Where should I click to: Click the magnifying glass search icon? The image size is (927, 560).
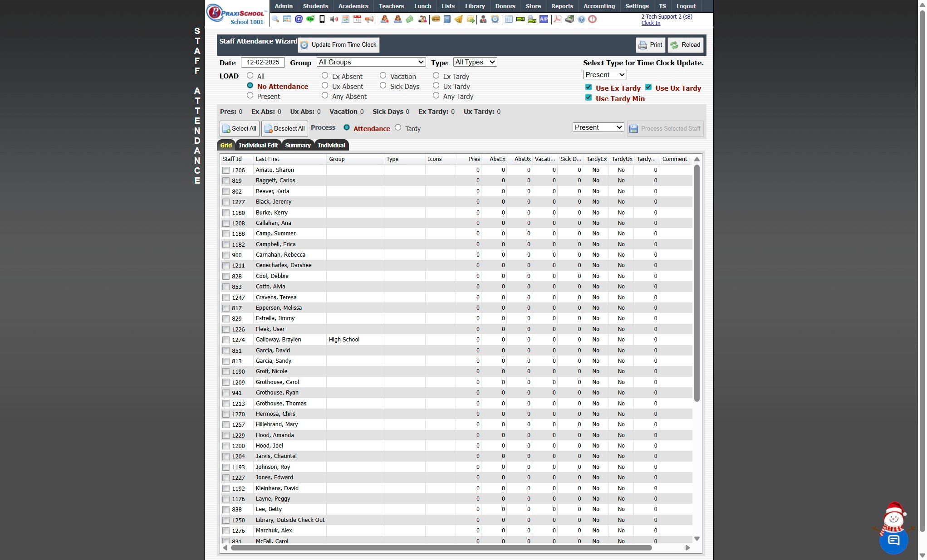(275, 19)
